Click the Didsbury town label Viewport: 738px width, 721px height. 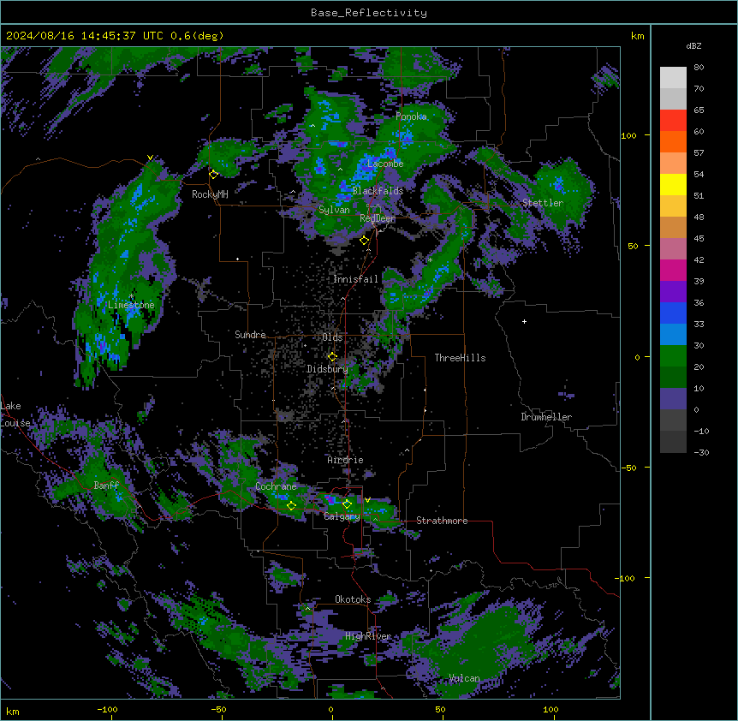327,369
